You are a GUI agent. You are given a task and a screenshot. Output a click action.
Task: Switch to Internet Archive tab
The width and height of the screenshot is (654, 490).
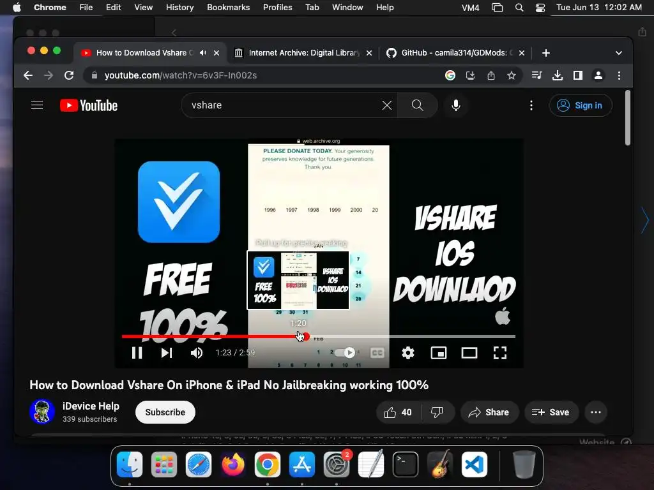pyautogui.click(x=303, y=53)
